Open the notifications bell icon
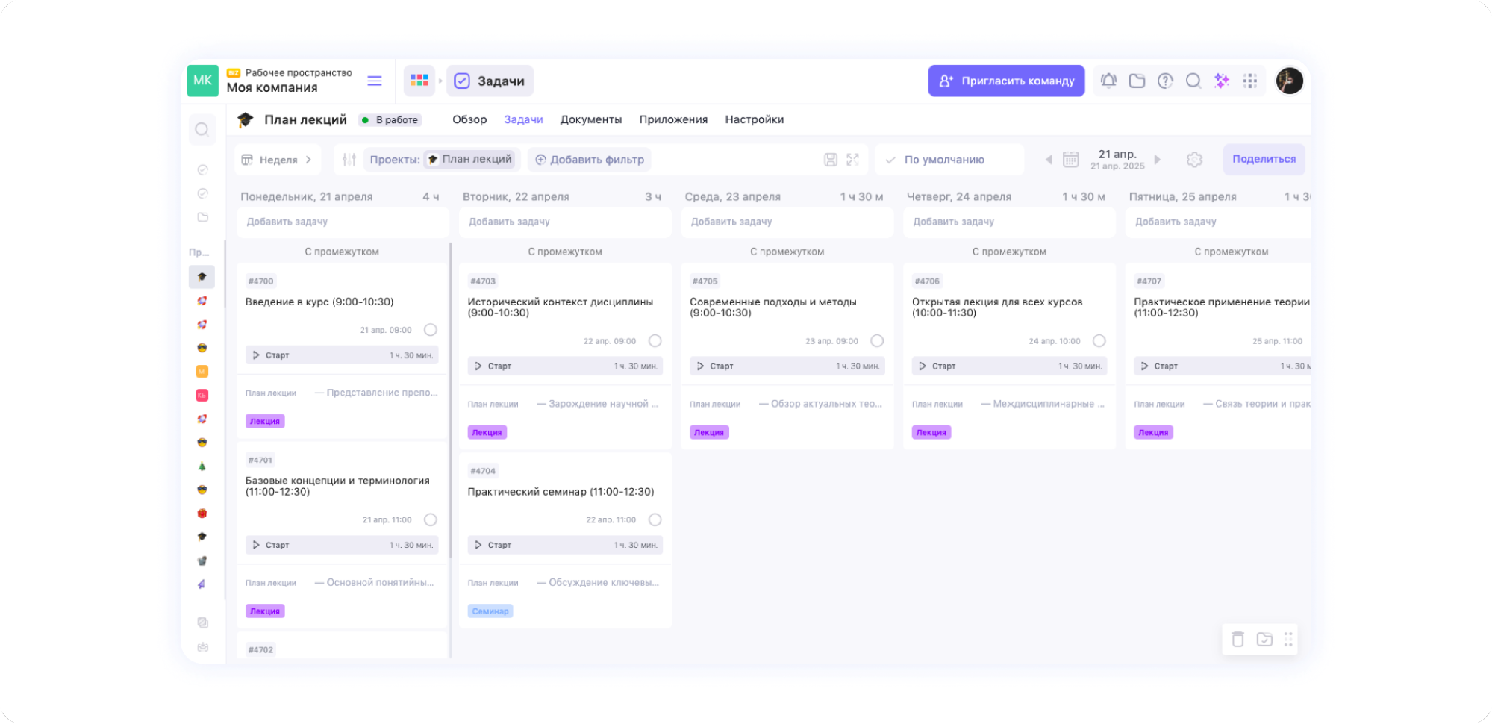 tap(1108, 81)
